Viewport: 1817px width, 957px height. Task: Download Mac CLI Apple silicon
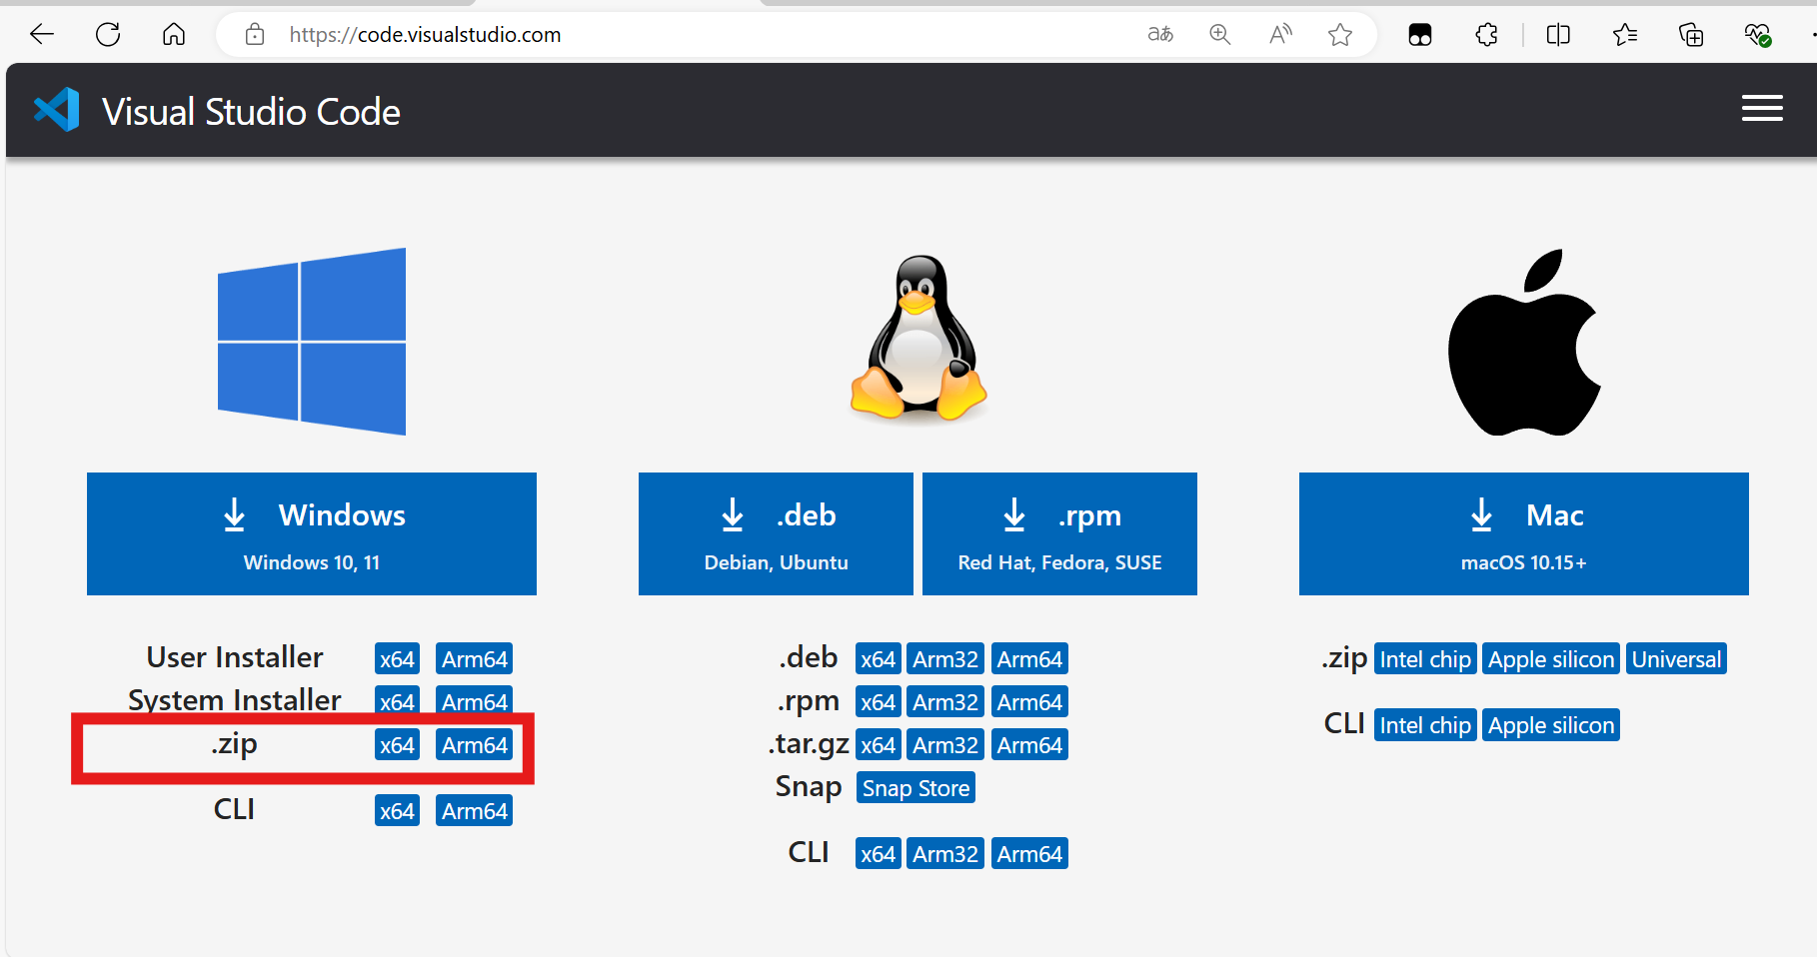(x=1551, y=725)
